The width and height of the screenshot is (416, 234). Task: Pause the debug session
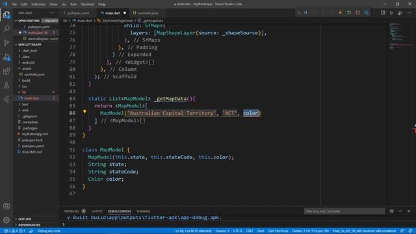click(305, 13)
